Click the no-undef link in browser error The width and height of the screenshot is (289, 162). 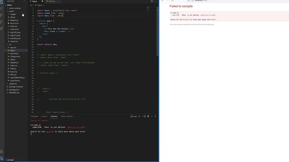pyautogui.click(x=208, y=15)
